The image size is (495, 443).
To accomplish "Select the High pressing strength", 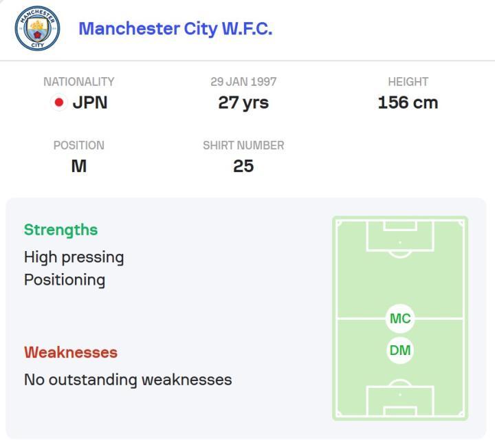I will (x=74, y=257).
